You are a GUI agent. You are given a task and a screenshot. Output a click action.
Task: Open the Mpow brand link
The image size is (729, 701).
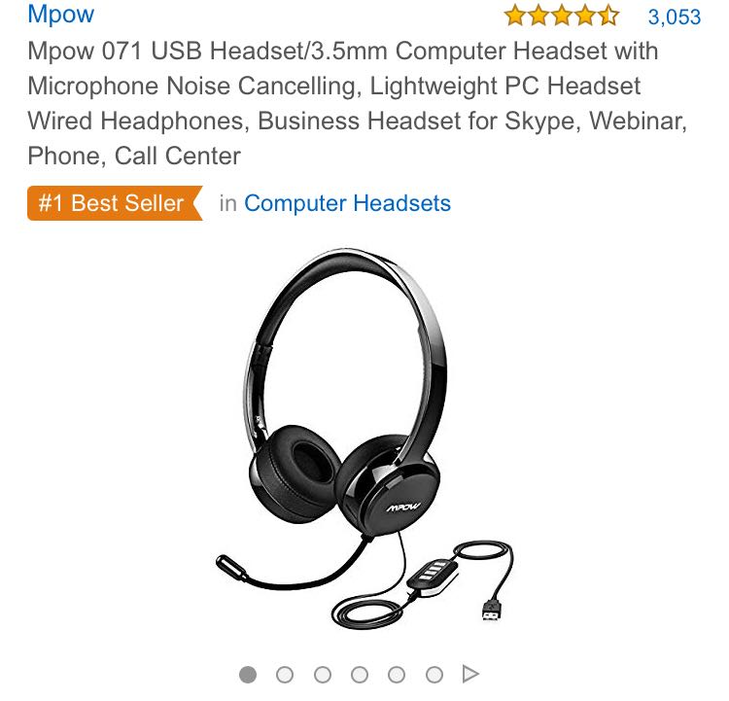coord(60,14)
